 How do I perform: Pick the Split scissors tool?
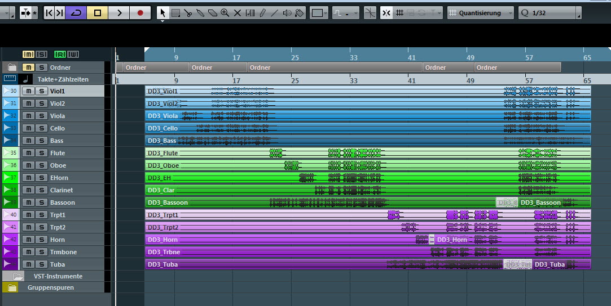[188, 13]
